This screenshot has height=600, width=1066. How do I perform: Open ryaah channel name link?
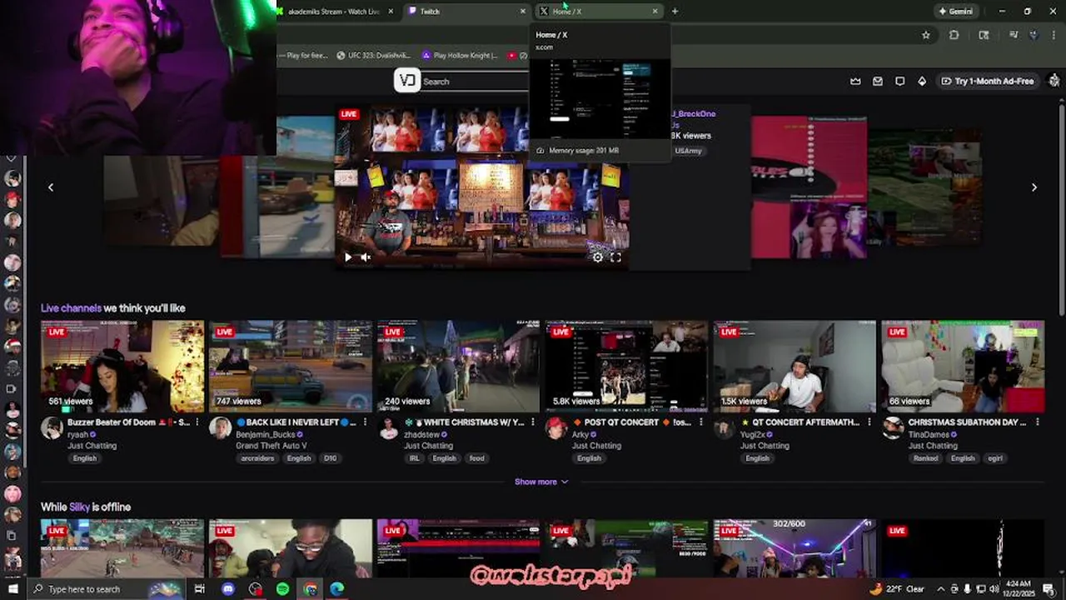(78, 434)
